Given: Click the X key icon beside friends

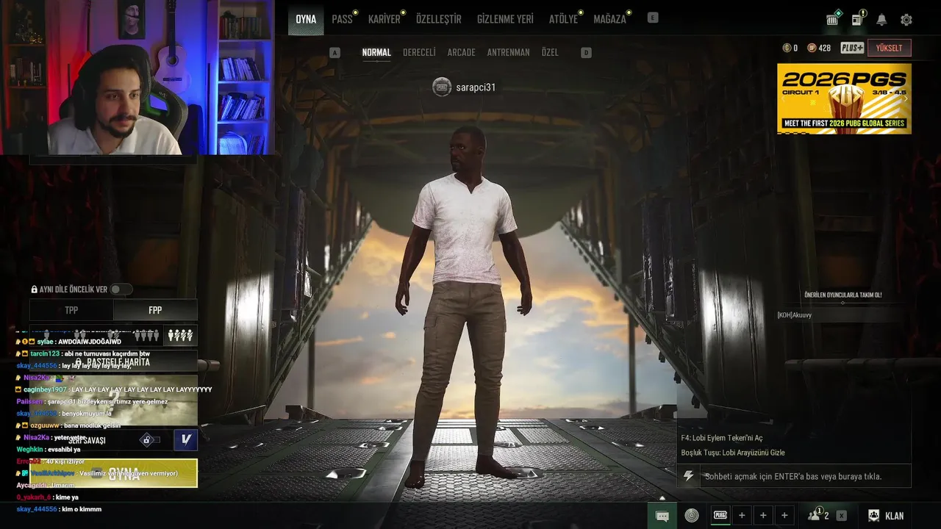Looking at the screenshot, I should pyautogui.click(x=842, y=516).
